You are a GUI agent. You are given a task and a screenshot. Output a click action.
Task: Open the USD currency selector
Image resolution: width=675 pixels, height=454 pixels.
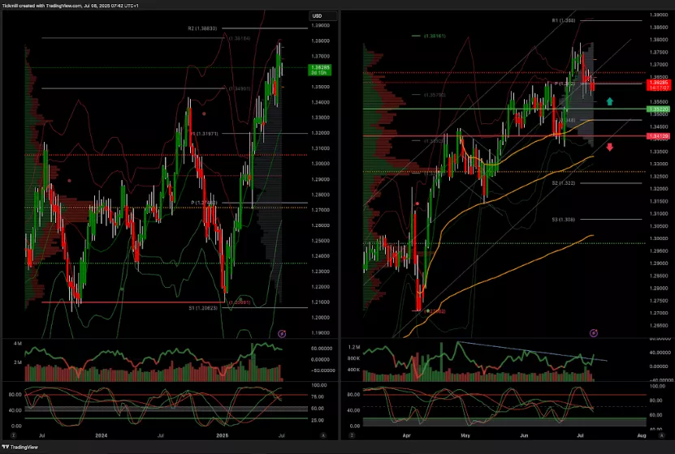(x=317, y=15)
